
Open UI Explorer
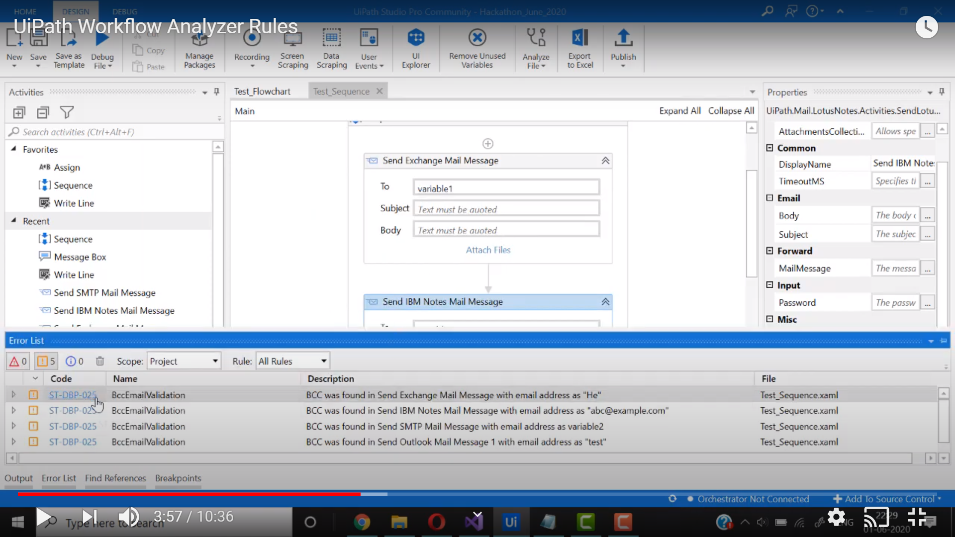[416, 49]
